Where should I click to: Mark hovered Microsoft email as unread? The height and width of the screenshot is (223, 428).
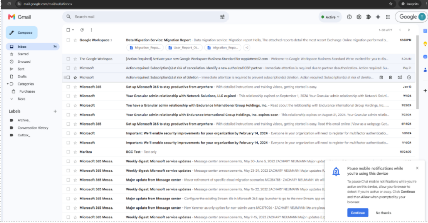pos(400,77)
